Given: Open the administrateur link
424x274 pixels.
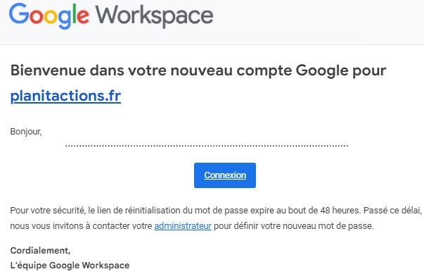Looking at the screenshot, I should [x=183, y=225].
